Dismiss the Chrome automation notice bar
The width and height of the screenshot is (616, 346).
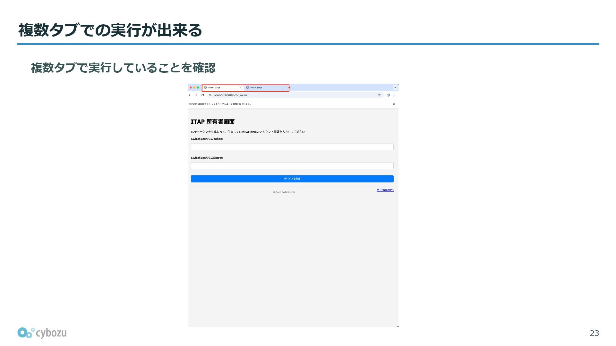[394, 104]
